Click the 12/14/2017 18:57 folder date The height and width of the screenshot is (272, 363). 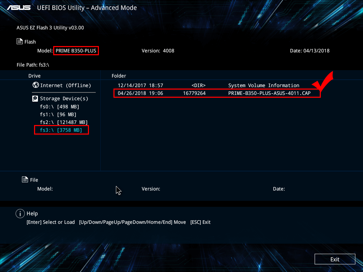pos(140,85)
